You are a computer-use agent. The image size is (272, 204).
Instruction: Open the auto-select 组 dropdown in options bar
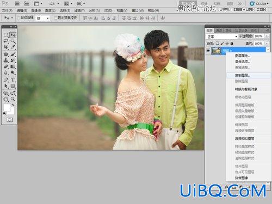tap(43, 18)
